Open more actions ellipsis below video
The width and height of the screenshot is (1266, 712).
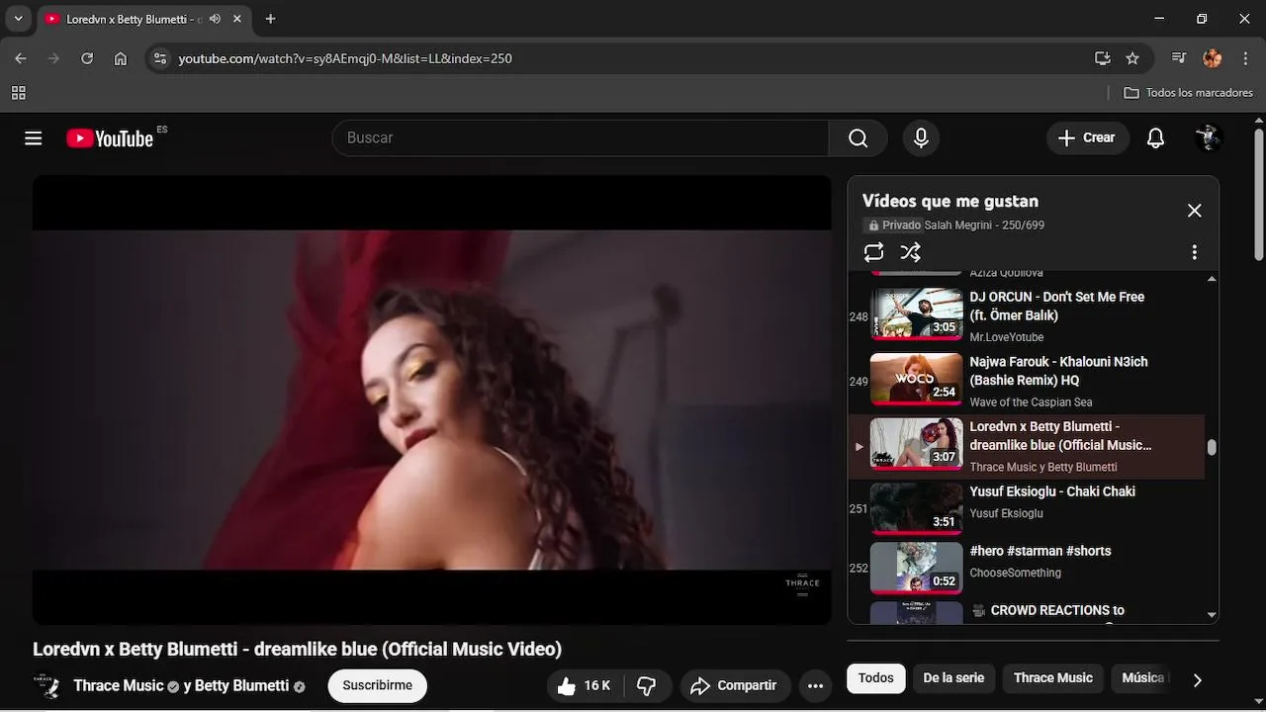click(815, 685)
